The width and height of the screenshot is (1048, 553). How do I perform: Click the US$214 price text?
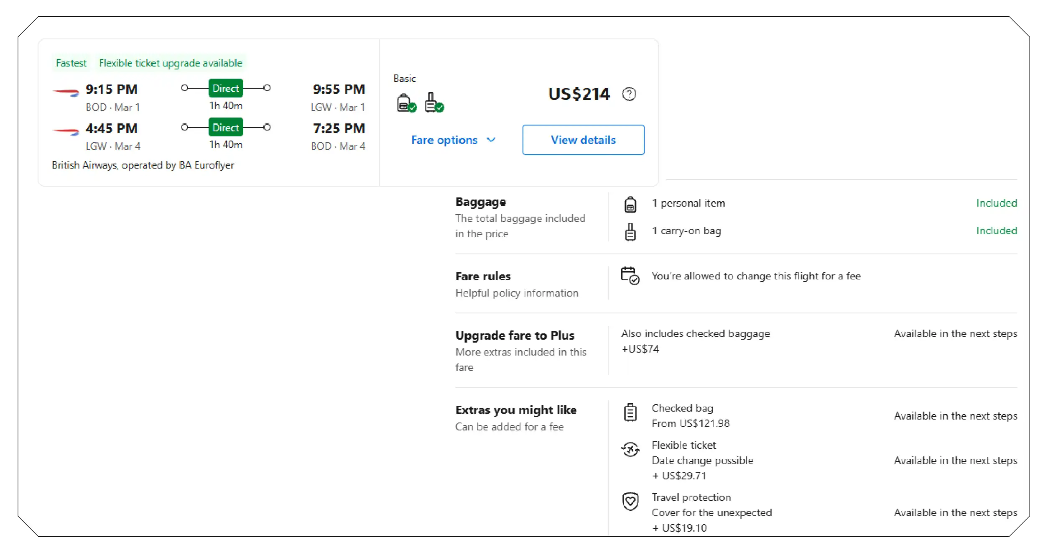tap(579, 94)
